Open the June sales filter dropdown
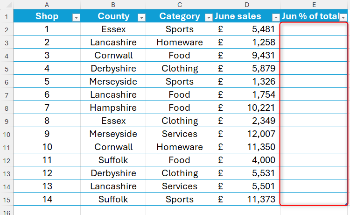This screenshot has width=350, height=215. click(276, 17)
